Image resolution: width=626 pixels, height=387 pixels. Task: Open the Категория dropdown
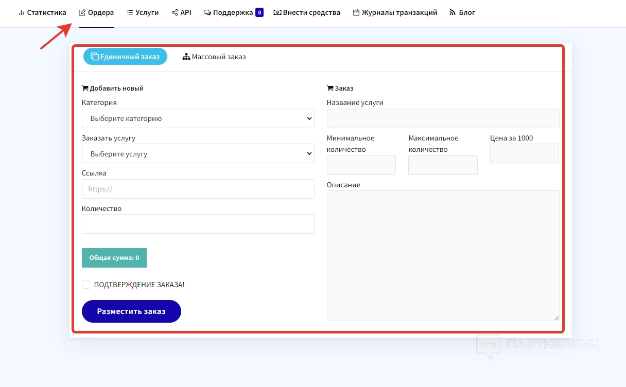pos(198,118)
